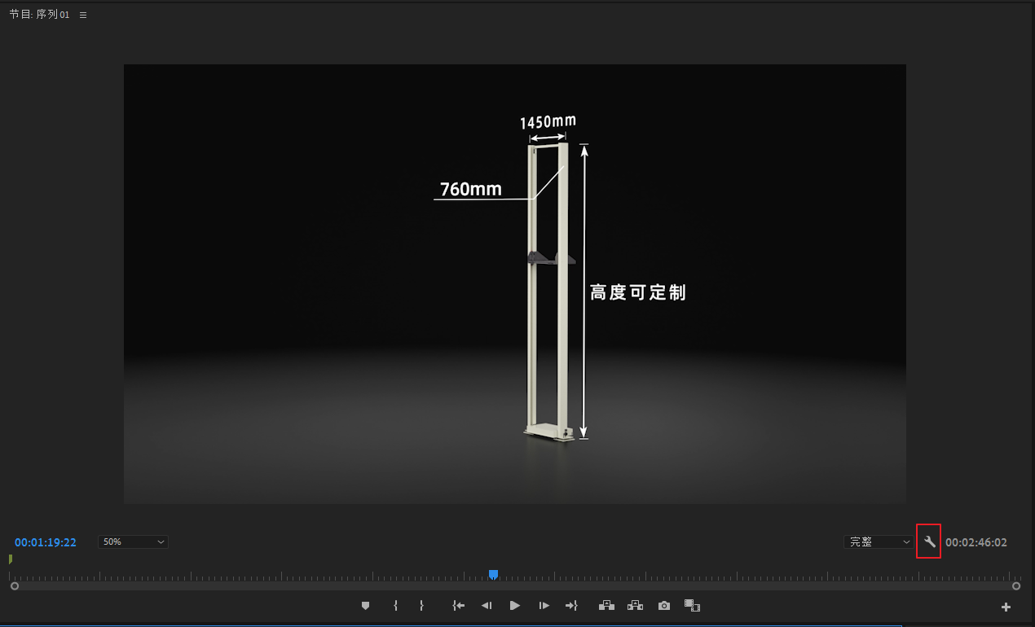This screenshot has height=627, width=1035.
Task: Click the right zoom scrollbar handle
Action: click(x=1016, y=585)
